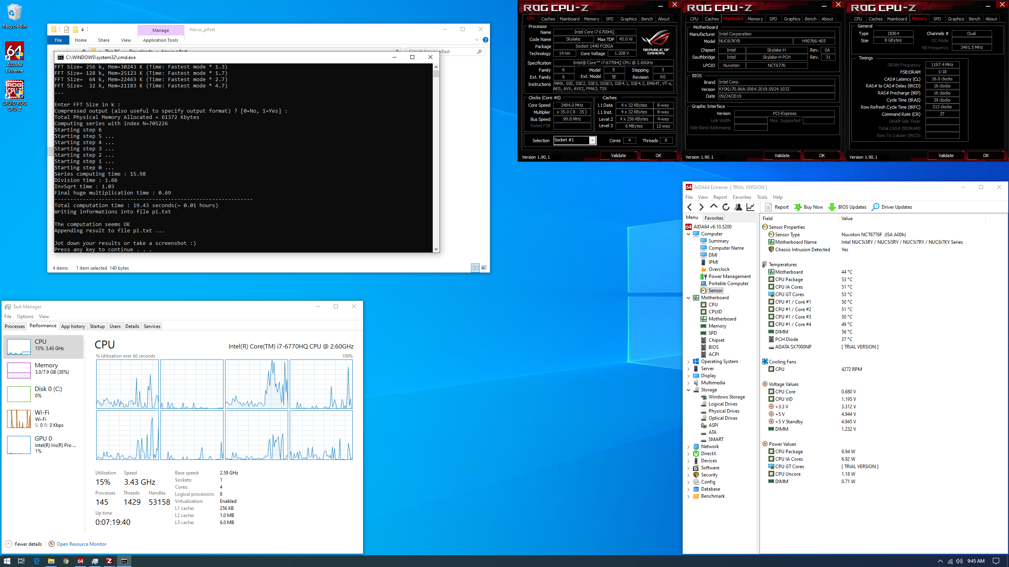Open File Explorer from taskbar

coord(51,561)
